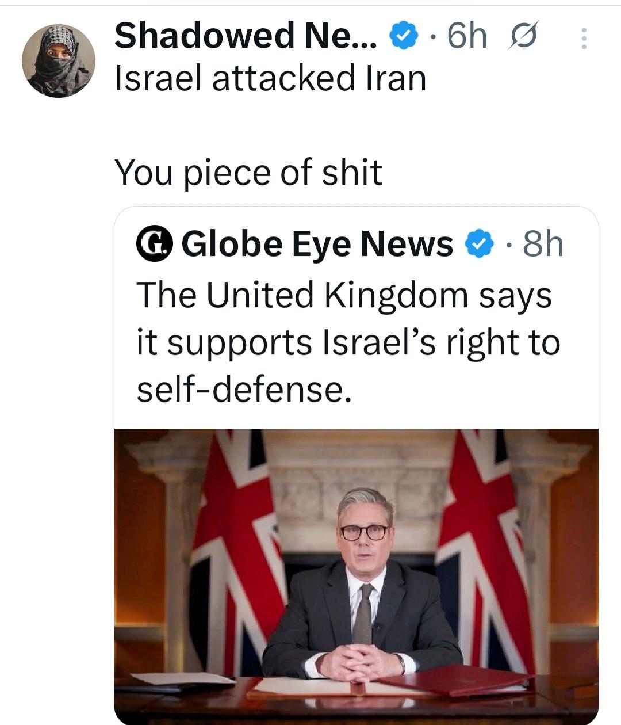This screenshot has height=725, width=621.
Task: Click the Globe Eye News G logo
Action: tap(155, 244)
